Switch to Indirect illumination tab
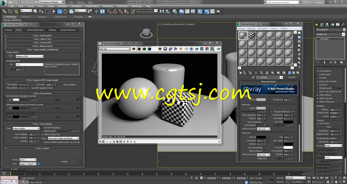 36,30
